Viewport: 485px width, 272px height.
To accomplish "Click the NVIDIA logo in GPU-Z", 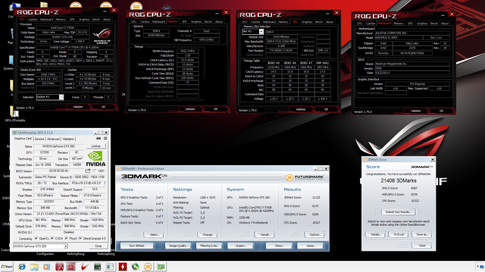I will coord(96,158).
